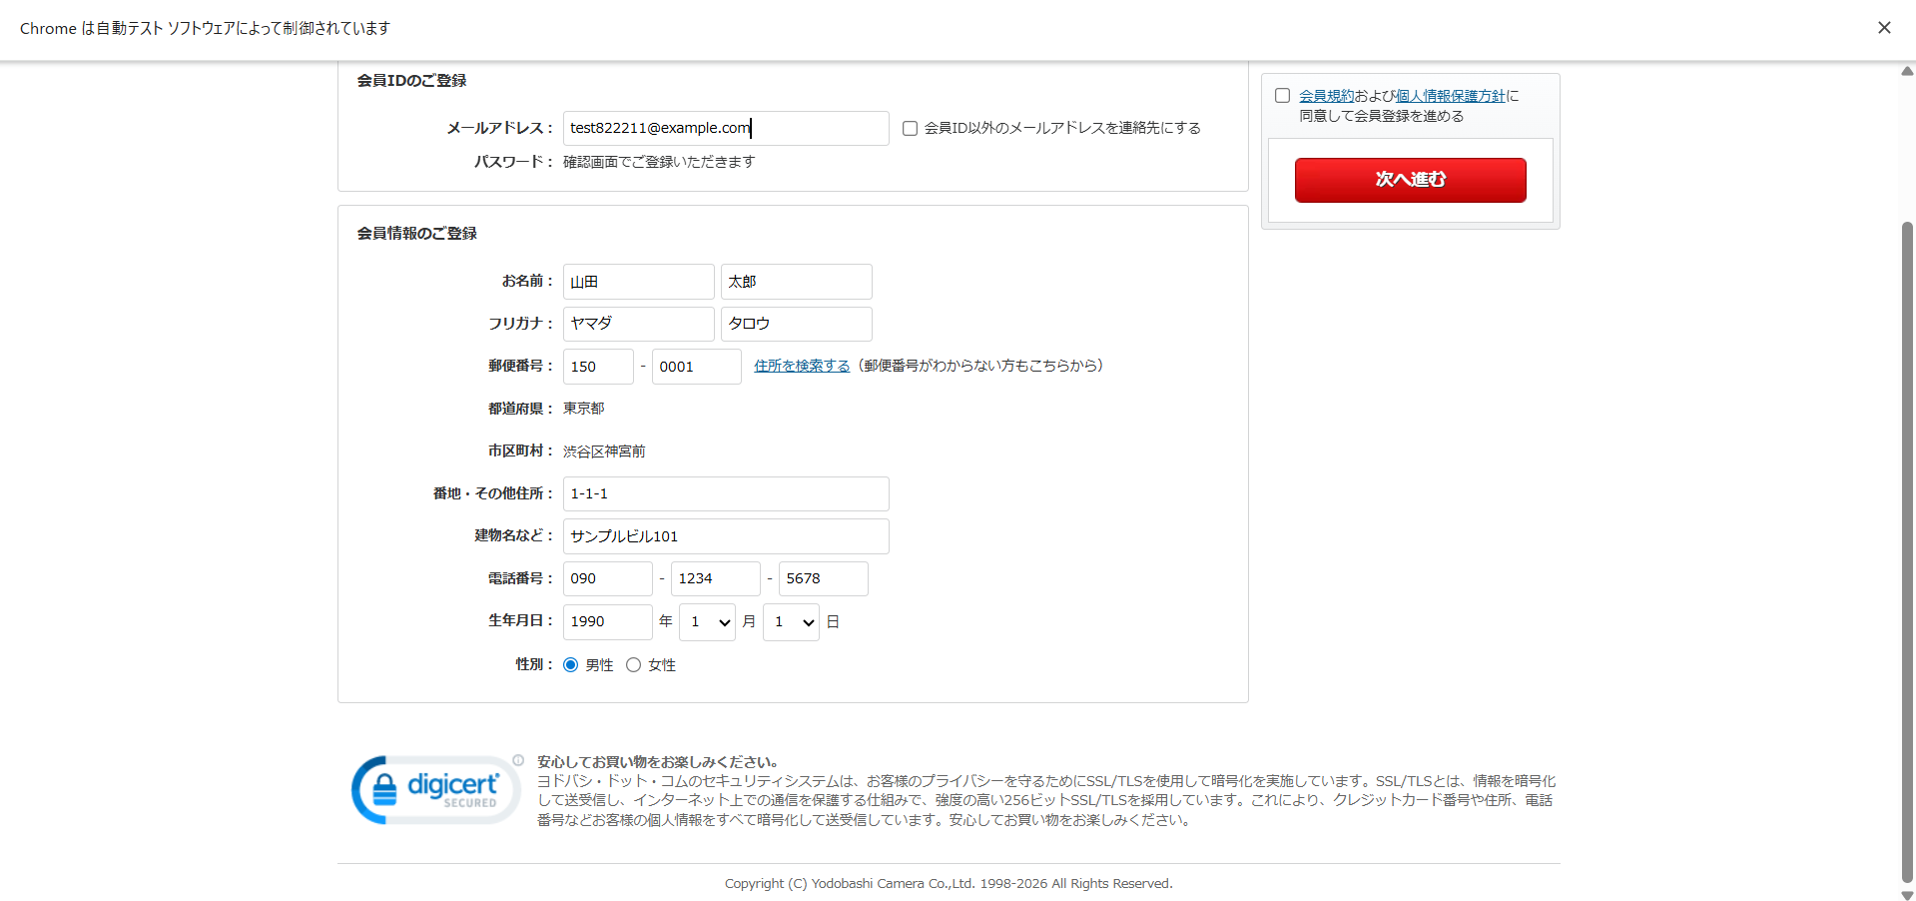
Task: Open the 住所を検索する link
Action: (801, 366)
